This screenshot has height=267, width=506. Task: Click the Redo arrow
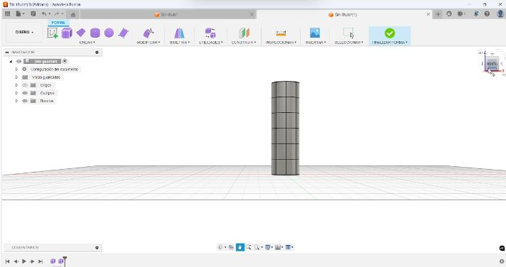[57, 14]
